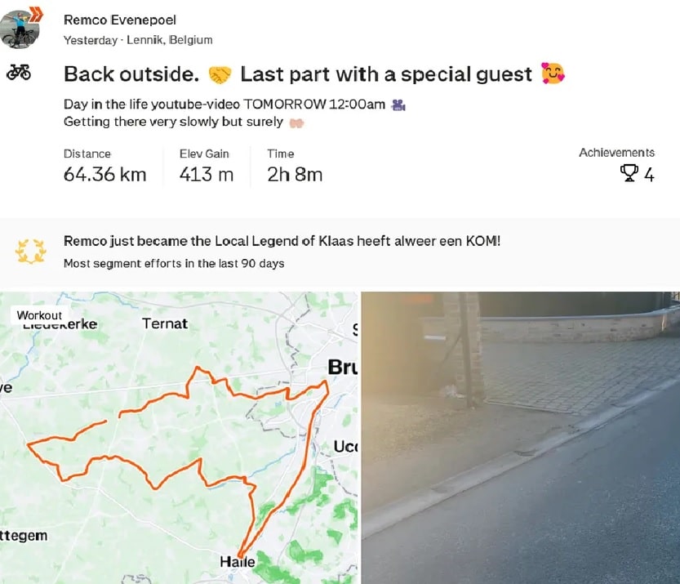This screenshot has height=584, width=680.
Task: Click the smiling hearts emoji in title
Action: (x=553, y=75)
